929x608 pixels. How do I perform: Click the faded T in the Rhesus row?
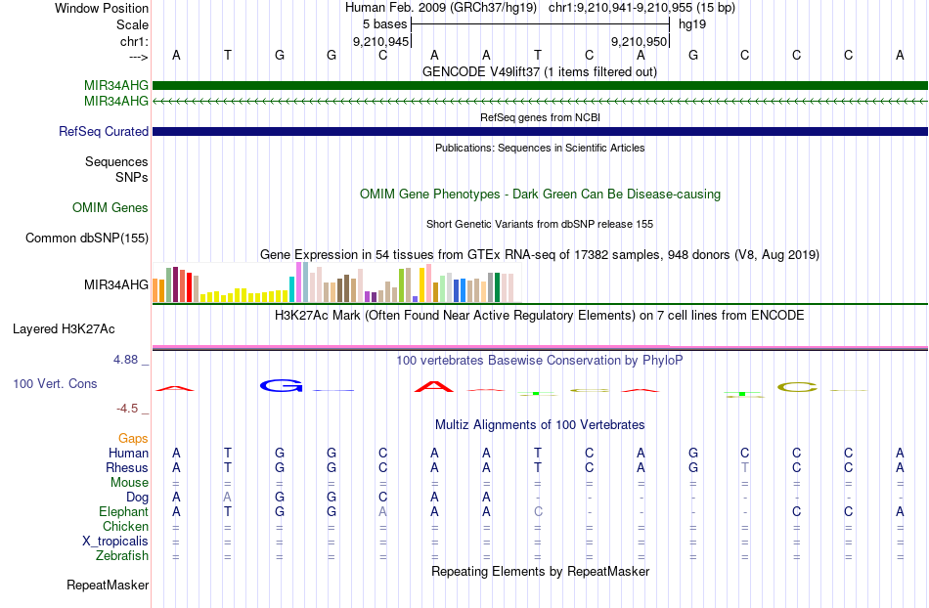coord(745,467)
